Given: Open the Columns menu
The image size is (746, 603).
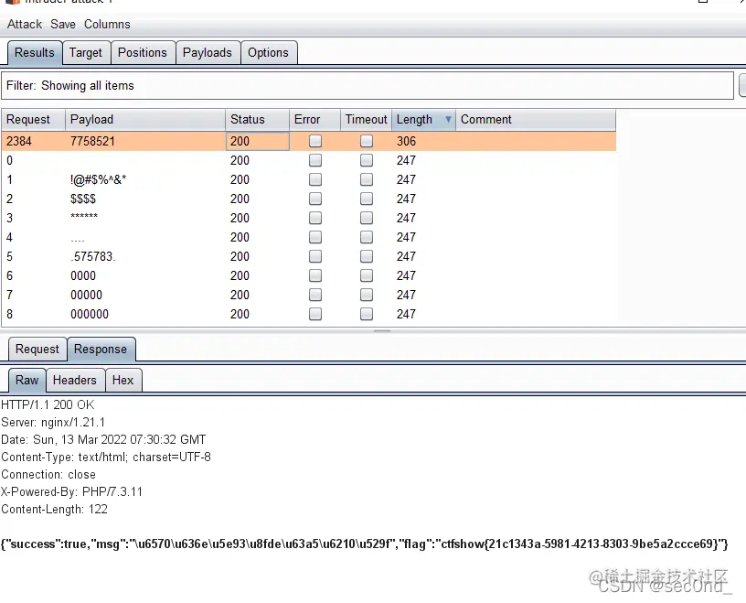Looking at the screenshot, I should [x=107, y=25].
